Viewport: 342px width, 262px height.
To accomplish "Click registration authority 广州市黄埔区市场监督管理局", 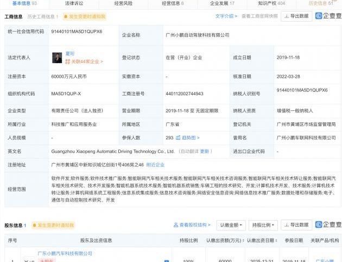I will click(306, 124).
